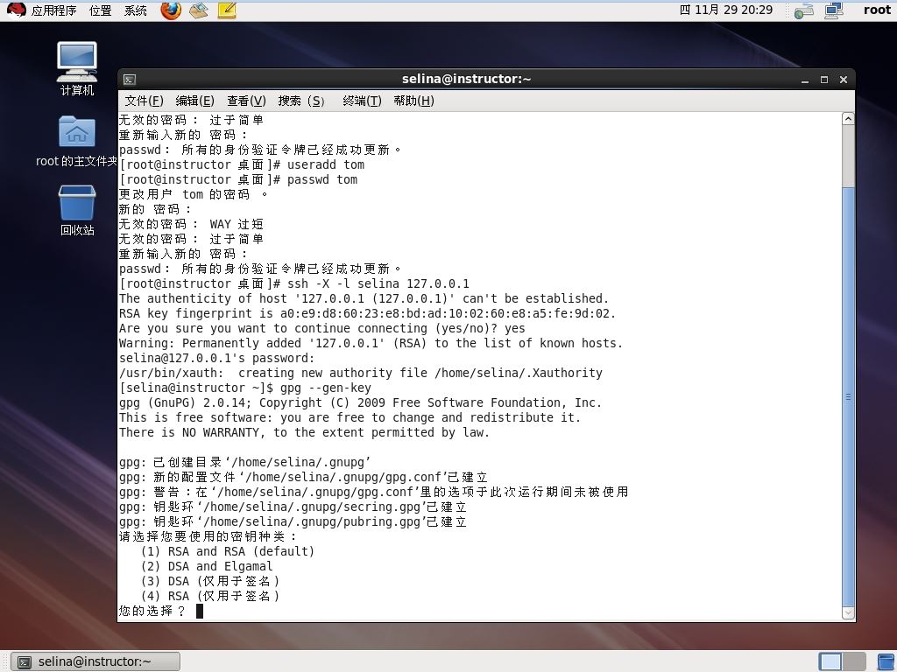Click the line mentioning secring.gpg
Image resolution: width=897 pixels, height=672 pixels.
pos(293,507)
